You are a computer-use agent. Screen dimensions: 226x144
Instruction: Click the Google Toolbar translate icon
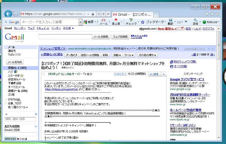click(x=170, y=21)
